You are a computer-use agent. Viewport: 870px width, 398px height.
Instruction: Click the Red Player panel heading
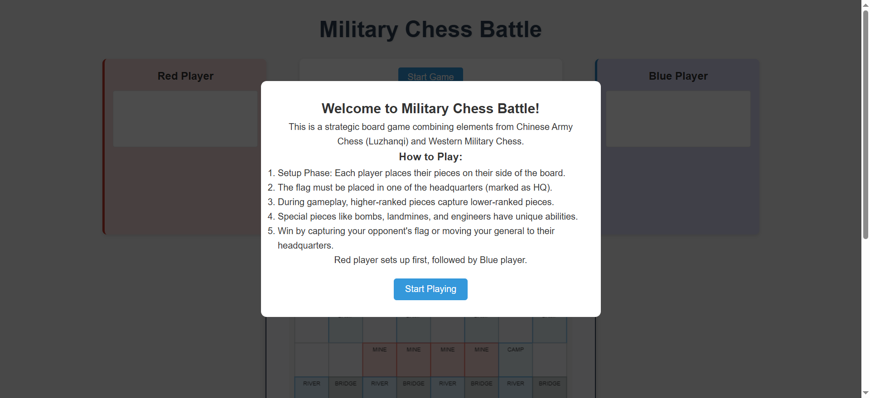pyautogui.click(x=185, y=76)
